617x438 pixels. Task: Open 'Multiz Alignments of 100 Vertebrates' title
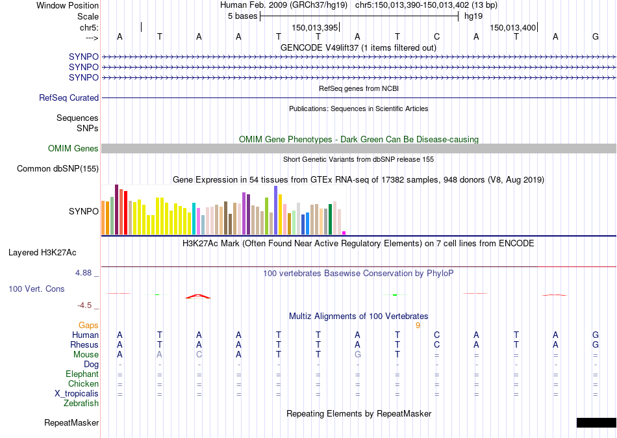[x=359, y=316]
